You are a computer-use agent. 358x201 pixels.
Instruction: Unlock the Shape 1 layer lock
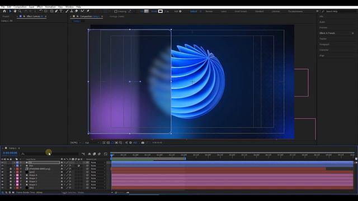point(11,185)
